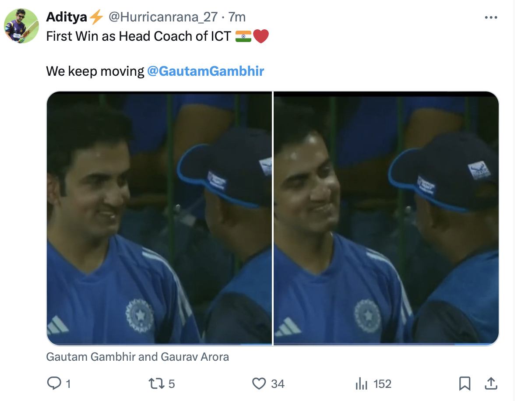Click the caption Gautam Gambhir and Gaurav Arora
Viewport: 521px width, 401px height.
[x=137, y=357]
